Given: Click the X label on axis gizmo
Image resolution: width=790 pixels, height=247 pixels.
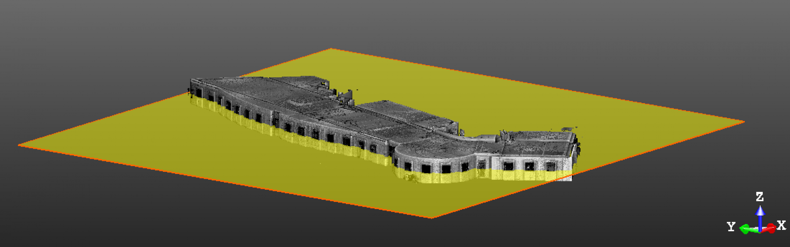Looking at the screenshot, I should [781, 225].
